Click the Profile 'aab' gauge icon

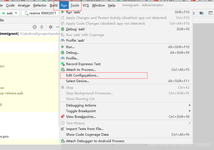[63, 41]
